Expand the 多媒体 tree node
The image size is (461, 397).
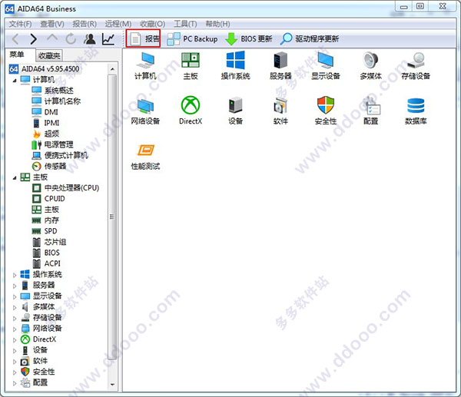coord(15,308)
